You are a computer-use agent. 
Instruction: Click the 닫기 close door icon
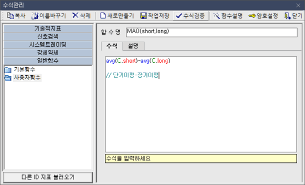(287, 16)
